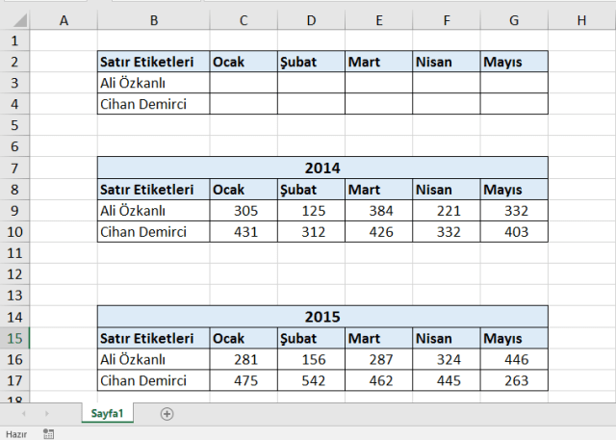This screenshot has height=440, width=616.
Task: Select Şubat header in row 2
Action: (x=311, y=62)
